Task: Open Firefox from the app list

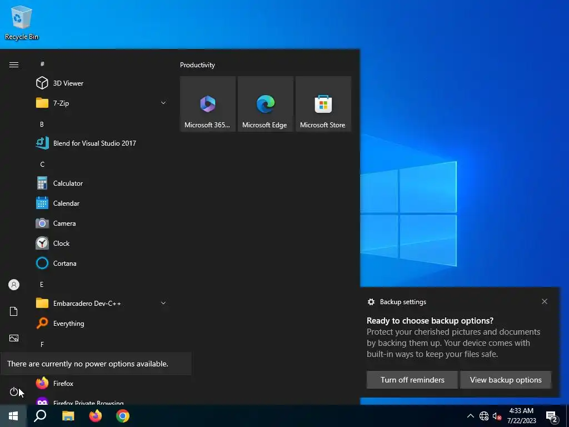Action: tap(102, 383)
